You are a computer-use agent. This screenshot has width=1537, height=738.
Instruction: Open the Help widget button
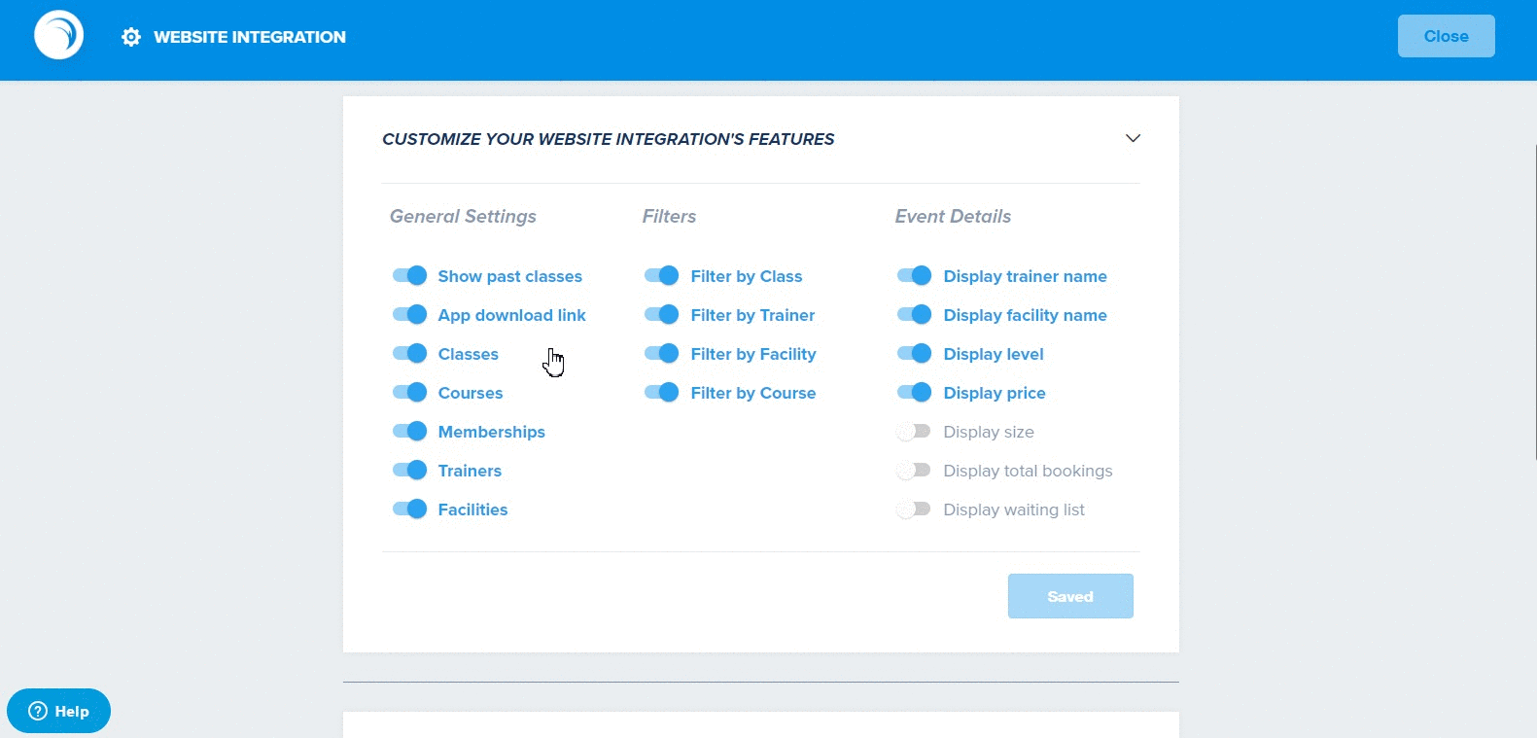pos(58,711)
